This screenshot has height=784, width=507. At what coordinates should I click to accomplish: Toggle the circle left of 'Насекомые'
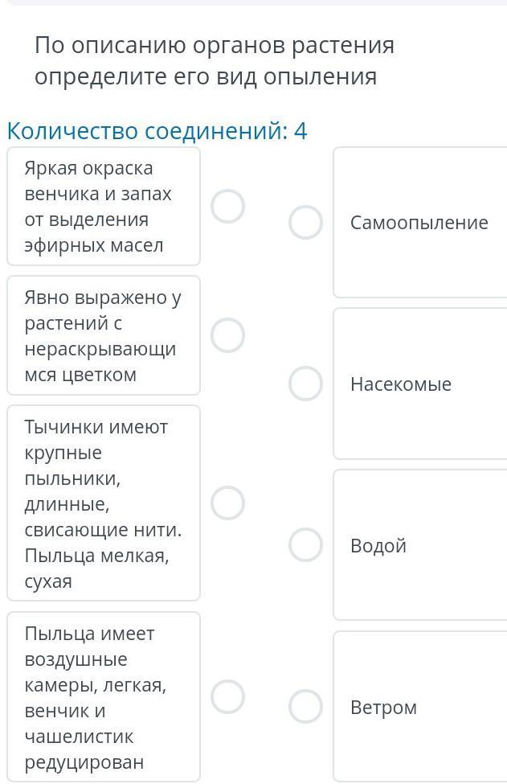[x=305, y=384]
